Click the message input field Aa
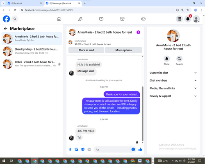Image resolution: width=205 pixels, height=164 pixels. click(x=113, y=150)
